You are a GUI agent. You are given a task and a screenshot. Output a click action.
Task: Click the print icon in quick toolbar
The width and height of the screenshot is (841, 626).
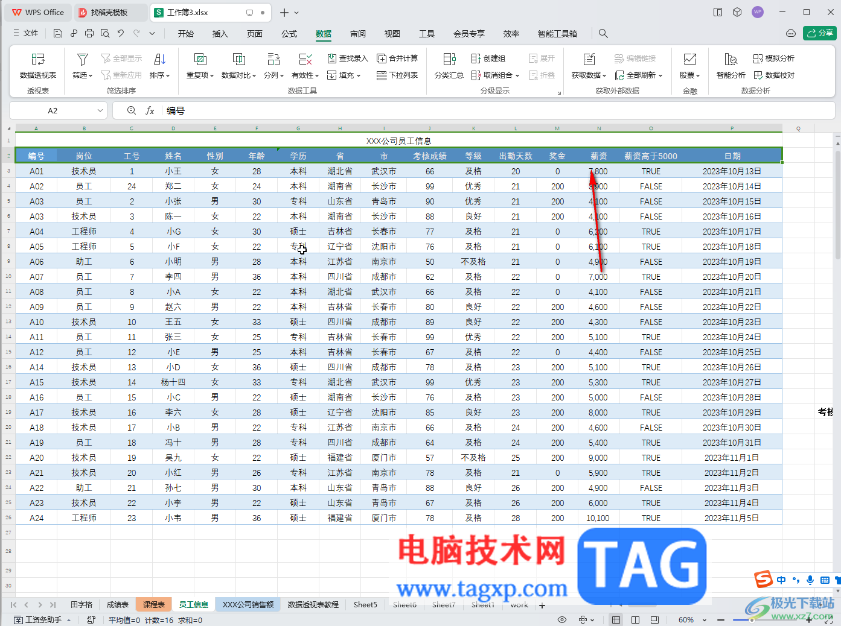(89, 33)
